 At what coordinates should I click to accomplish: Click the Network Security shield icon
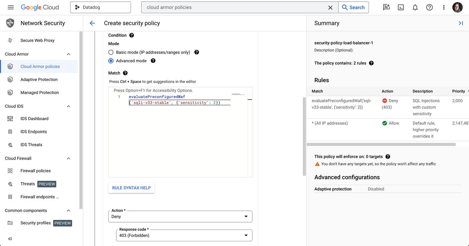(x=10, y=23)
